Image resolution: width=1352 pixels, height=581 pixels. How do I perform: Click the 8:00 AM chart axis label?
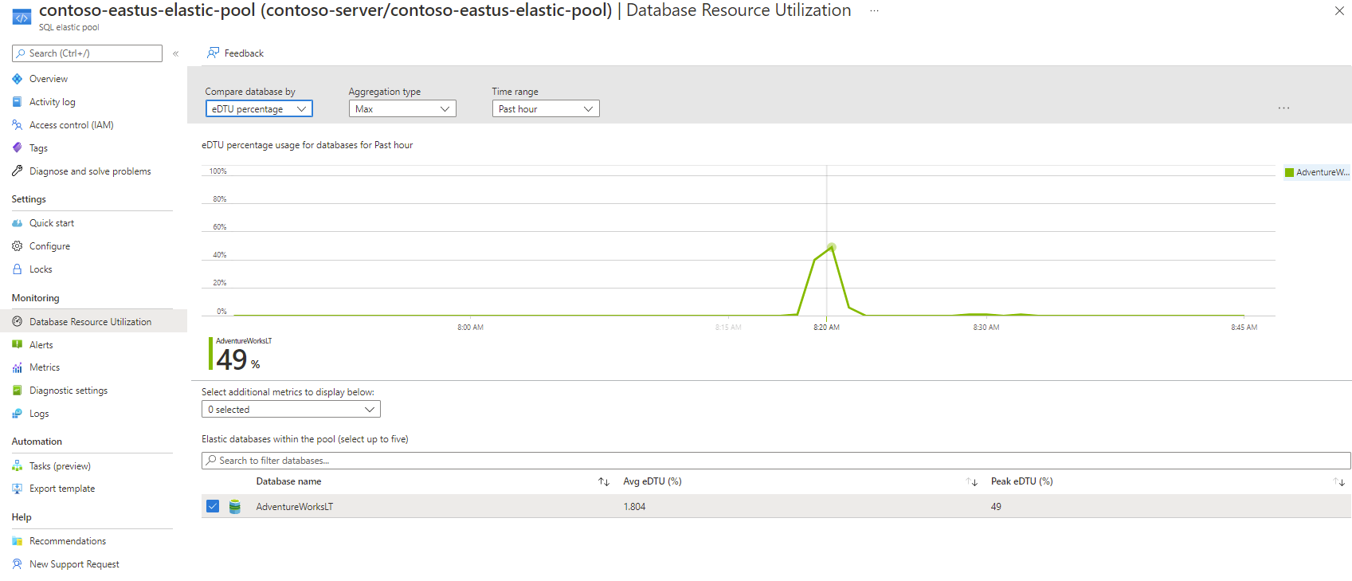(x=470, y=328)
